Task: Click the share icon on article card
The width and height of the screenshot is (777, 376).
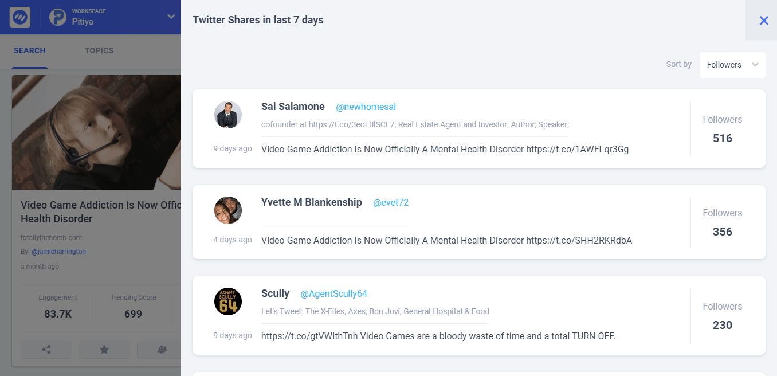Action: pos(46,350)
